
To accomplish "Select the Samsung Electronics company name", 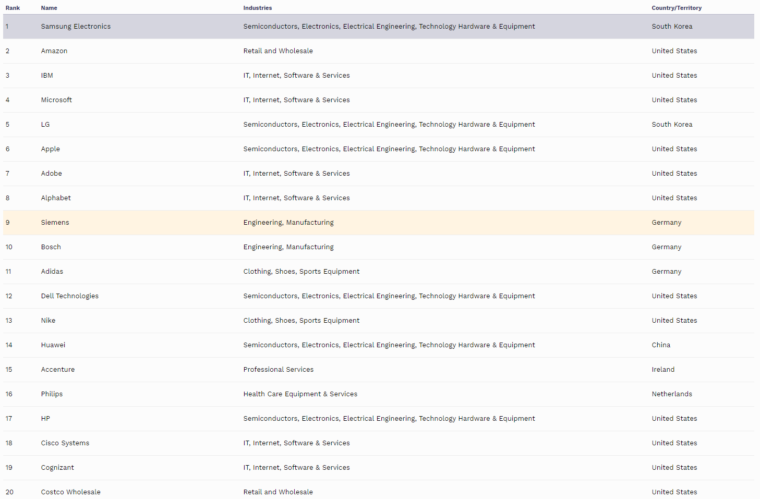I will (x=76, y=27).
